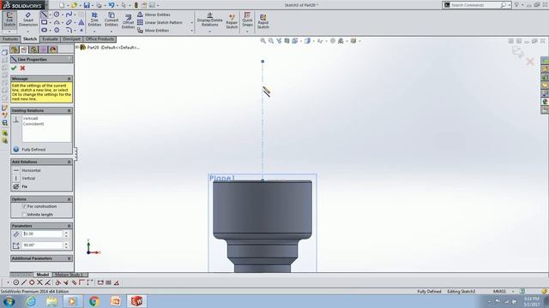Collapse the Options section

click(x=69, y=199)
